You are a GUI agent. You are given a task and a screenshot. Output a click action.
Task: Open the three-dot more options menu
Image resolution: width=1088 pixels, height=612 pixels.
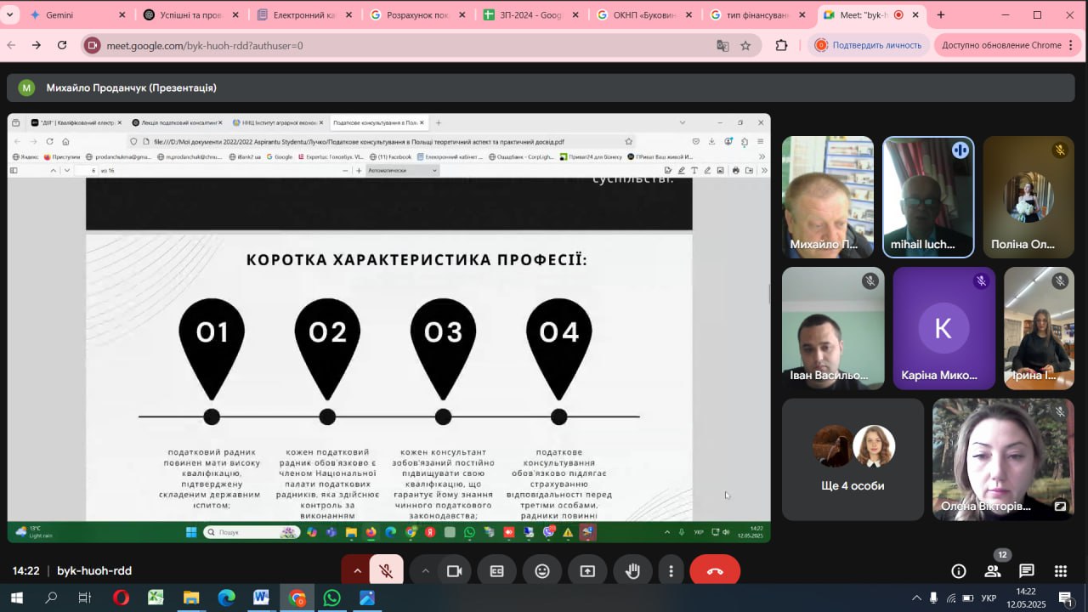671,571
